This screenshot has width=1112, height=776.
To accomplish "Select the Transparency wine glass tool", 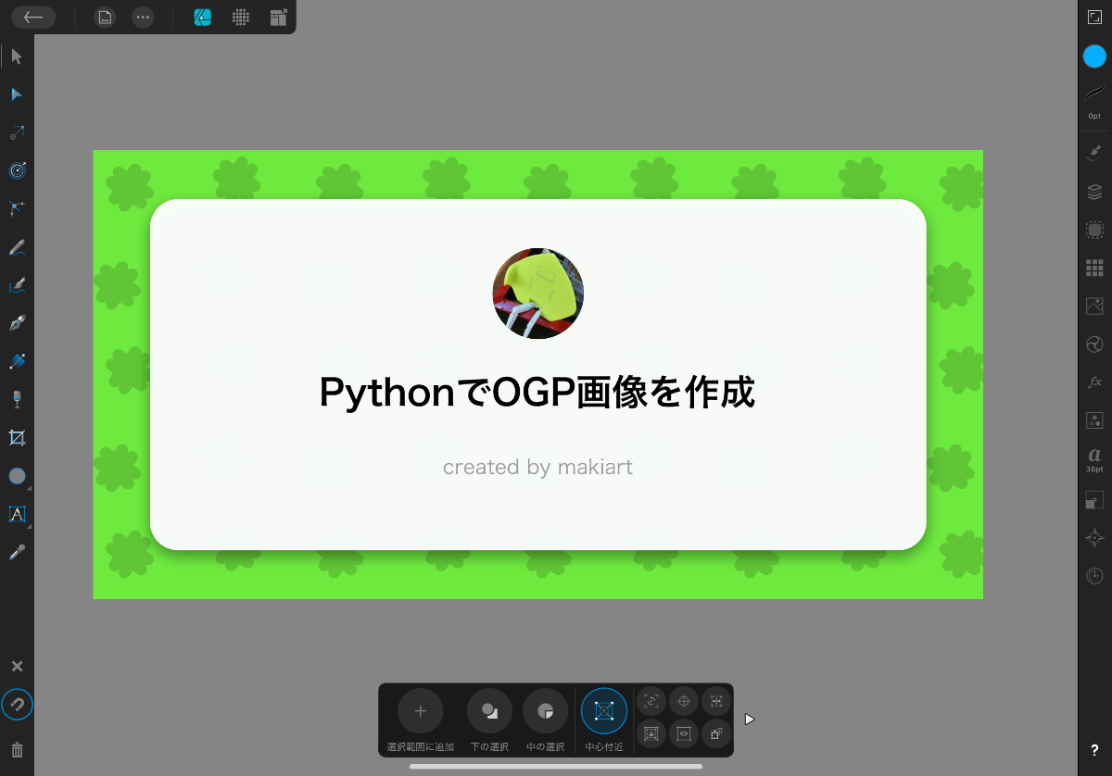I will pyautogui.click(x=17, y=399).
